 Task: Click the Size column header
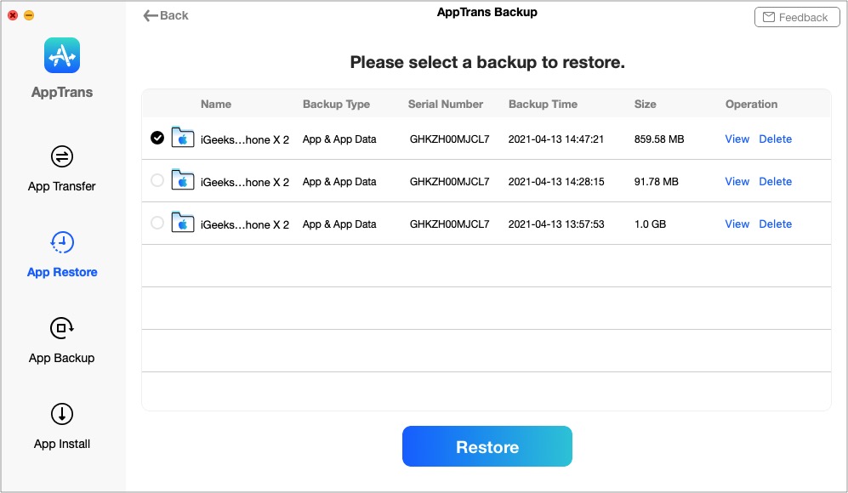tap(645, 104)
